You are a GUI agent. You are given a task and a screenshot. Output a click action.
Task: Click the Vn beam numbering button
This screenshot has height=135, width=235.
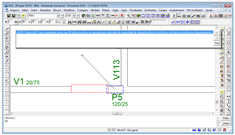16,22
